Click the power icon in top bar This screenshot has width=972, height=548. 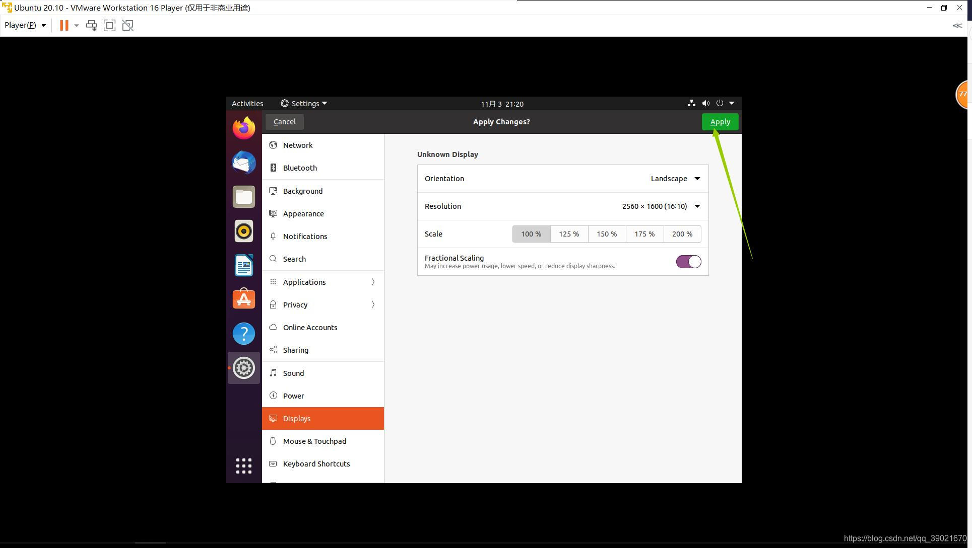point(720,103)
